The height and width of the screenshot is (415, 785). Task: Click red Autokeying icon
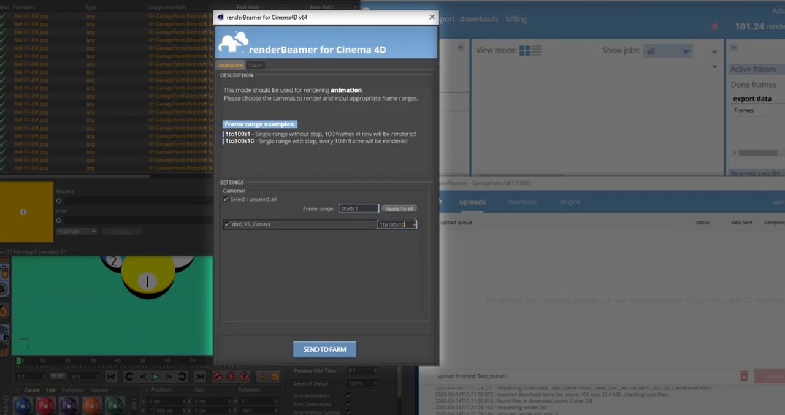pyautogui.click(x=231, y=376)
